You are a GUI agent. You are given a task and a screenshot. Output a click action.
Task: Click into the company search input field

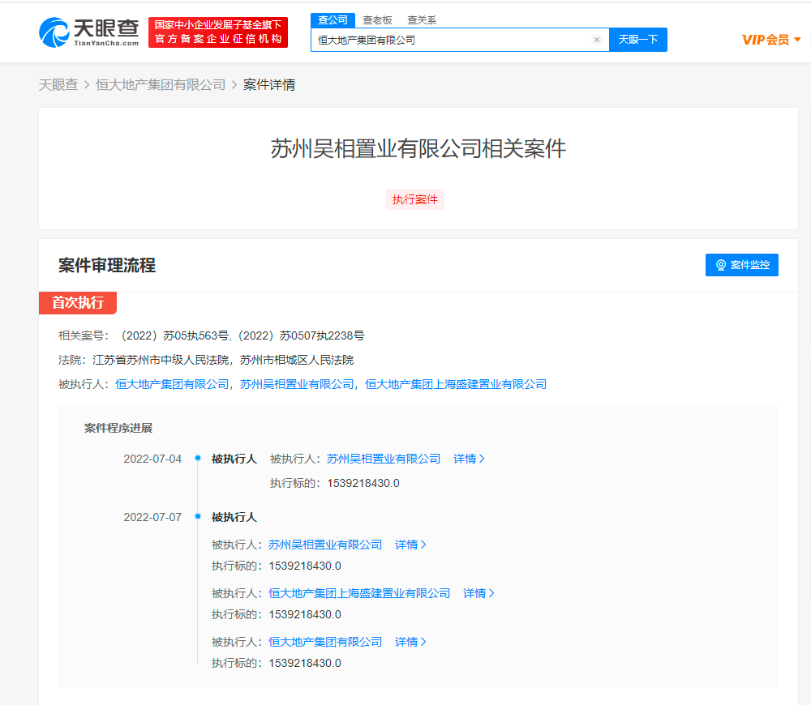click(450, 40)
